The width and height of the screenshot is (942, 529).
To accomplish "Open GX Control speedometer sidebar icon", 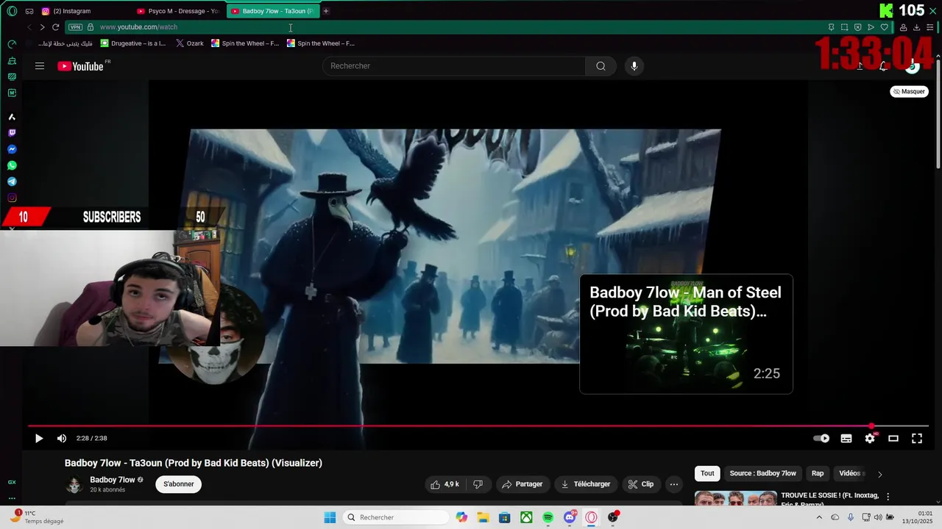I will (12, 44).
